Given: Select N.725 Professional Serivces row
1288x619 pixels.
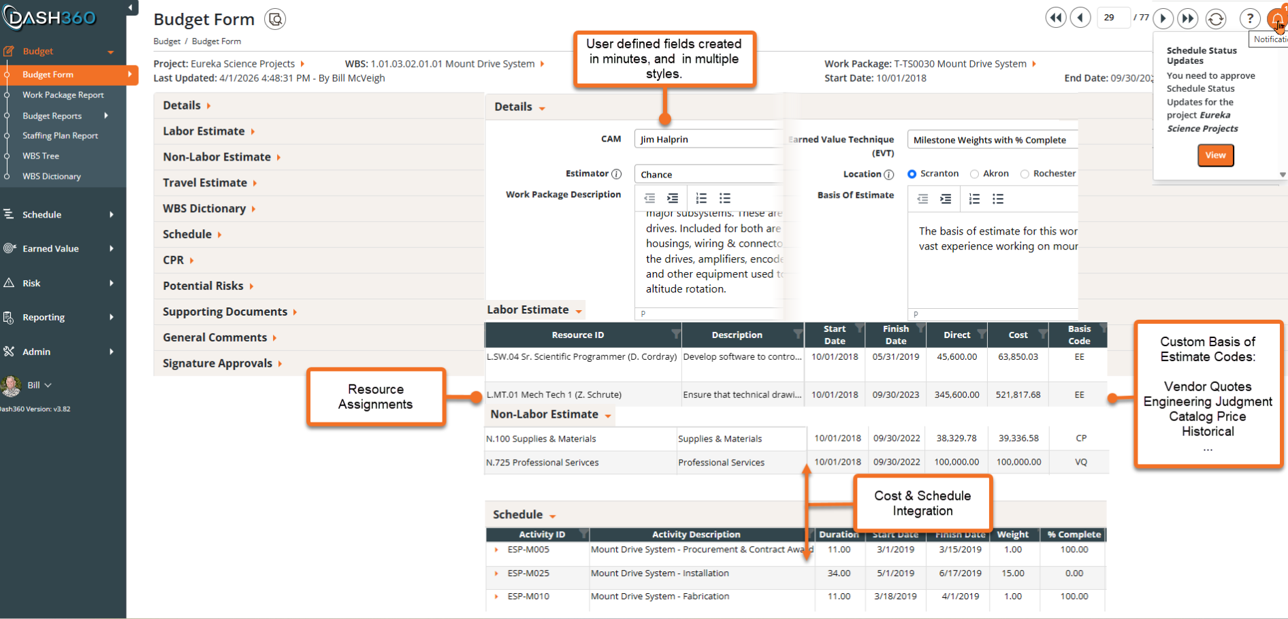Looking at the screenshot, I should coord(796,463).
